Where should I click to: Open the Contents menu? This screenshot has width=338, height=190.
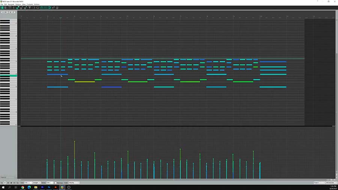click(x=30, y=4)
